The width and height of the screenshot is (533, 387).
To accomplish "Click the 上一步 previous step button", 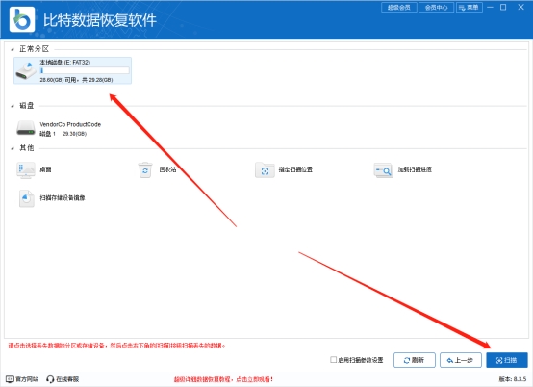I will coord(461,360).
